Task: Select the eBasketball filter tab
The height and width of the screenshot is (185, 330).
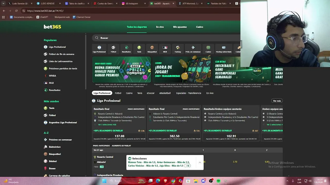Action: click(x=165, y=93)
